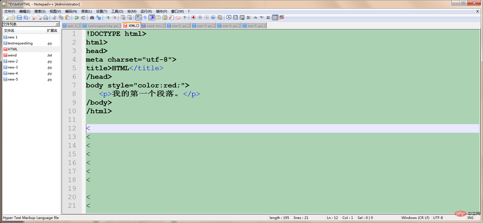Open a file using the Open folder icon
Viewport: 483px width, 223px height.
tap(12, 17)
